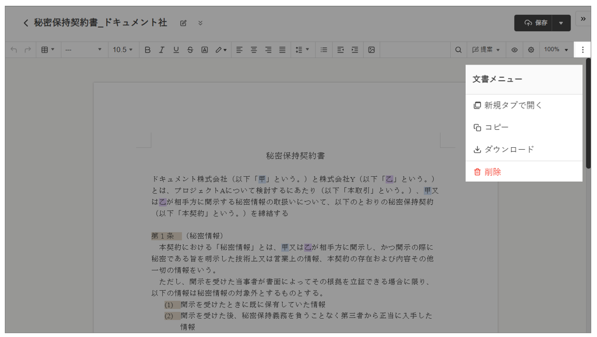The image size is (597, 337).
Task: Click the edit title pencil icon
Action: [x=184, y=23]
